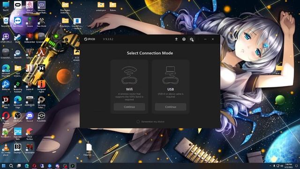Select the Discord desktop icon

[x=30, y=117]
